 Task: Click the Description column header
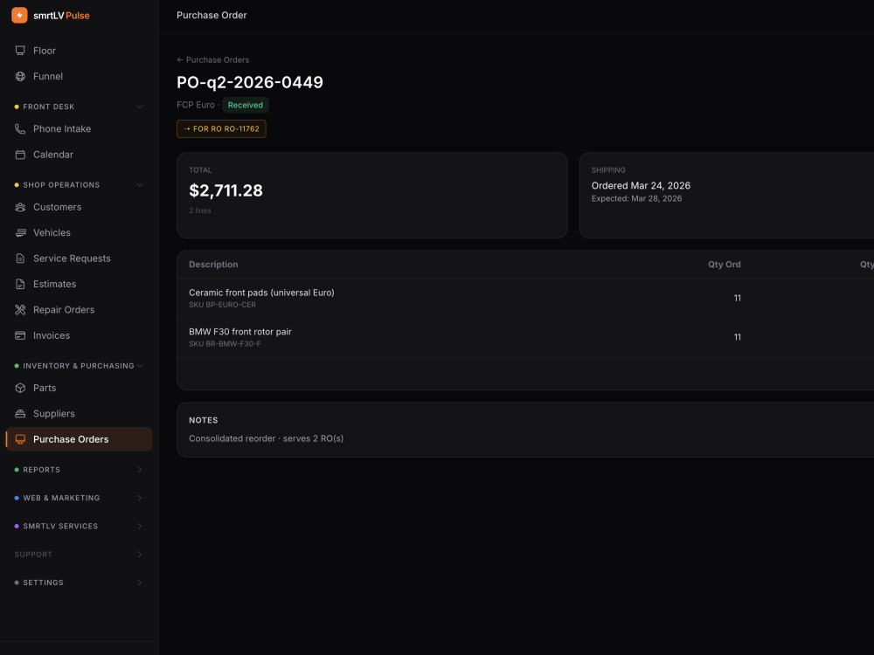click(x=213, y=265)
